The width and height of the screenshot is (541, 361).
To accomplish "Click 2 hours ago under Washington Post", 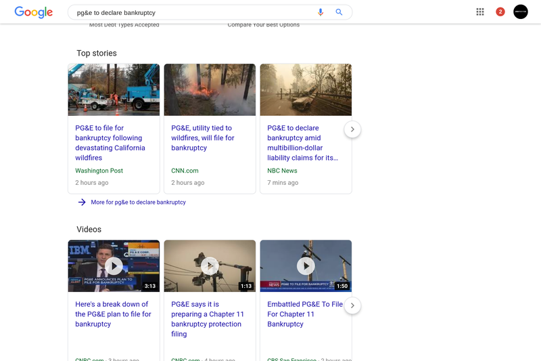I will point(92,183).
